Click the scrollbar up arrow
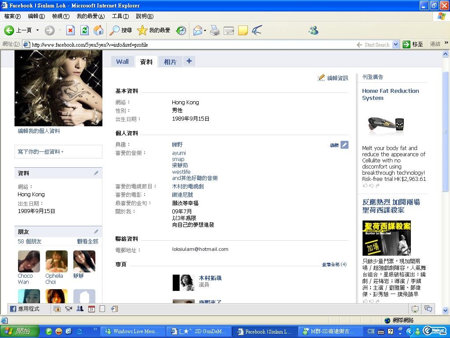 [446, 54]
